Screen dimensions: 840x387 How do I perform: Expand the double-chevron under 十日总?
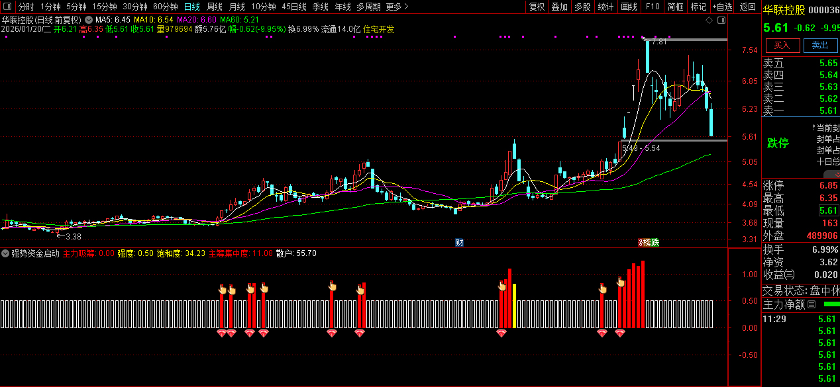[x=835, y=174]
